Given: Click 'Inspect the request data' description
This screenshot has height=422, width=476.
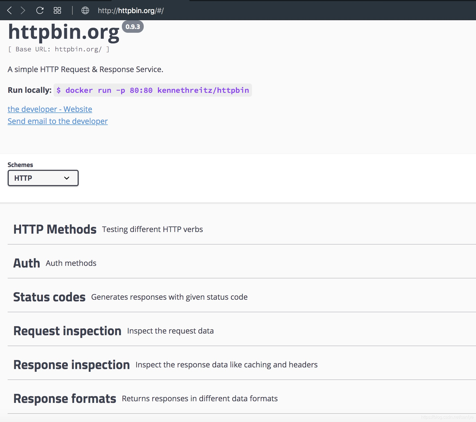Looking at the screenshot, I should tap(171, 331).
